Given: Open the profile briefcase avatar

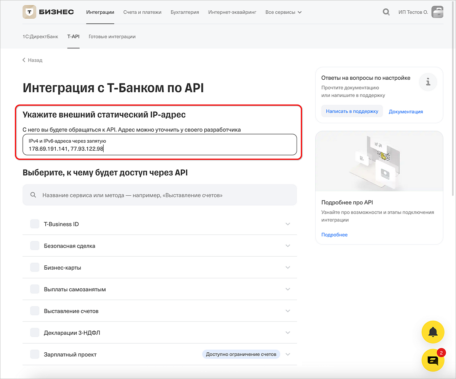Looking at the screenshot, I should 437,12.
